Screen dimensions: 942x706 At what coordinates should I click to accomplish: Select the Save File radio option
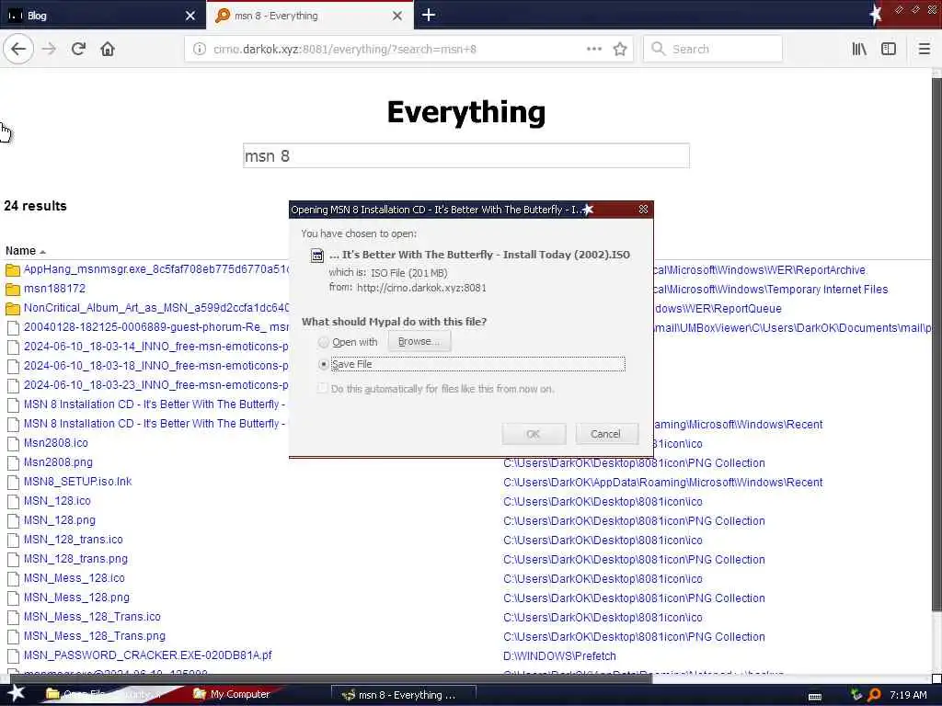coord(323,364)
